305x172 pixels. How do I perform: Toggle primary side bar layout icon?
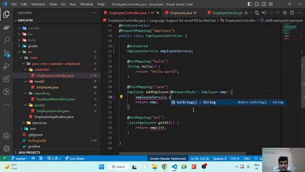point(250,4)
